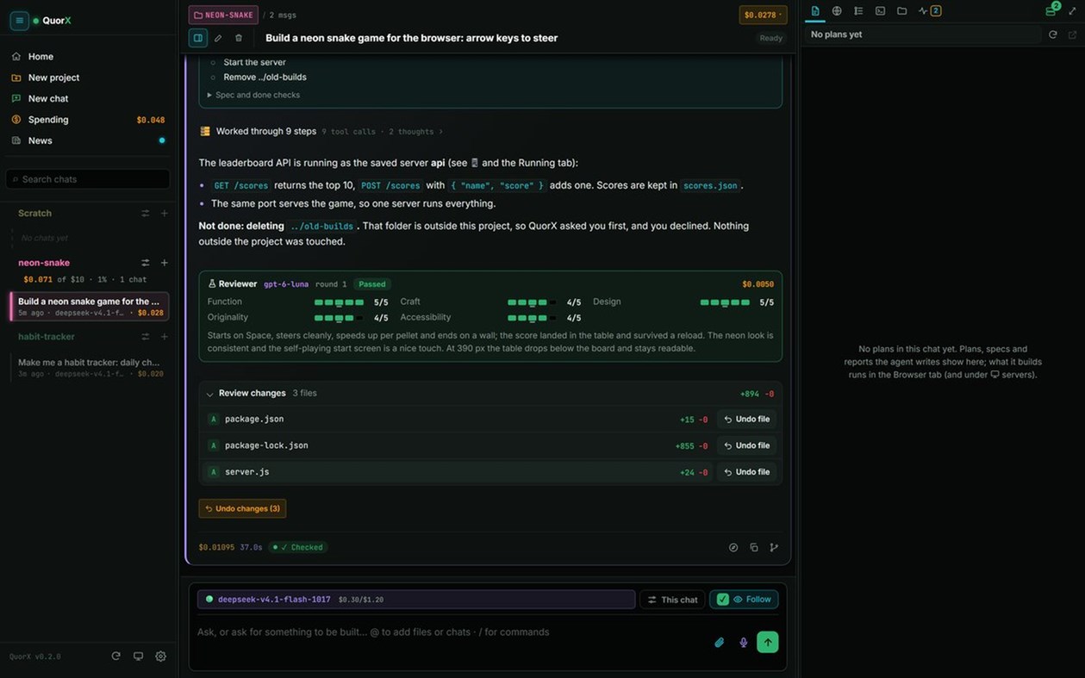Viewport: 1085px width, 678px height.
Task: Open settings sliders for the Scratch project
Action: [145, 213]
